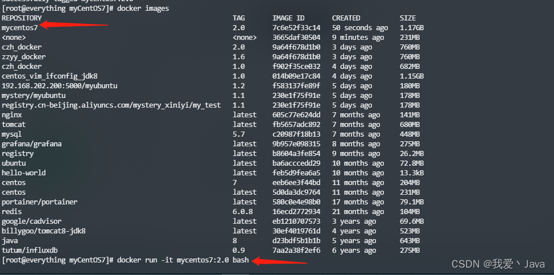Click image ID eb1210707573
This screenshot has width=554, height=275.
pos(296,221)
